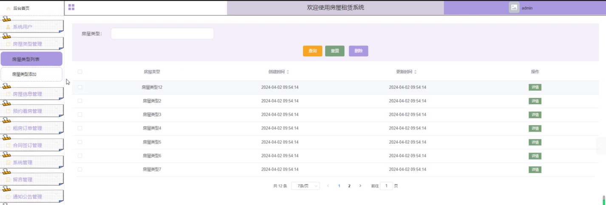The height and width of the screenshot is (205, 606).
Task: Click the faint side tab arrow at right edge
Action: coord(601,146)
